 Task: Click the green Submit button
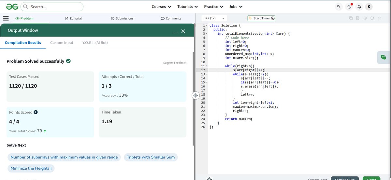click(x=371, y=179)
